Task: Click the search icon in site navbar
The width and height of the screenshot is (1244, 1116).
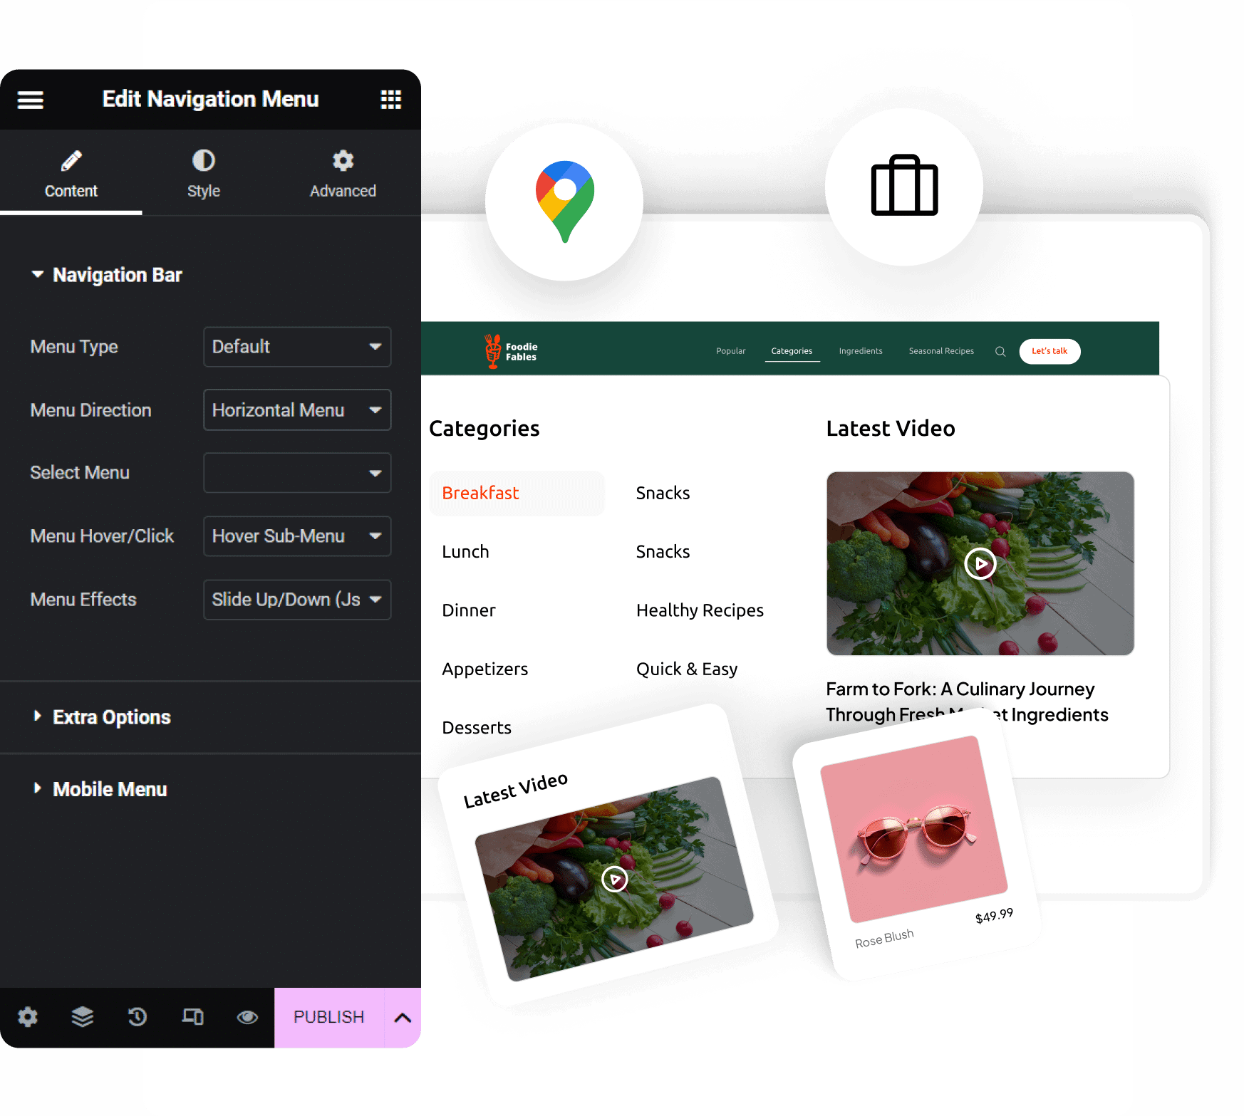Action: [1000, 351]
